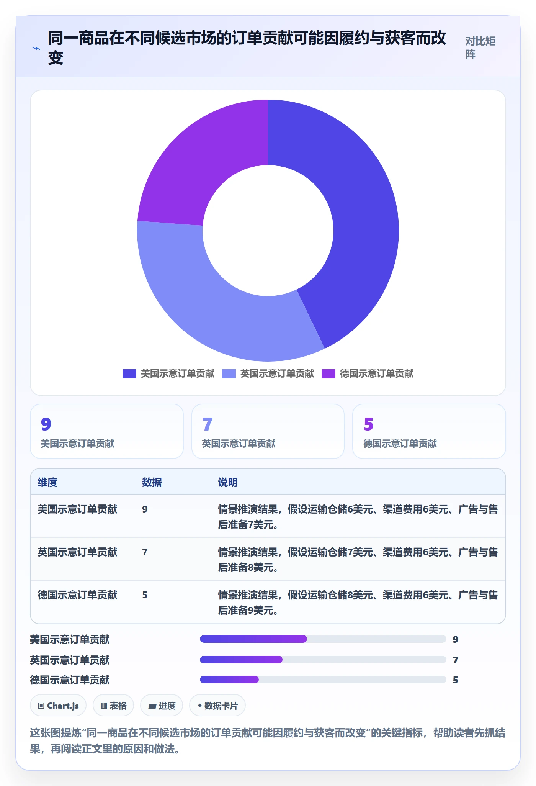
Task: Click the 美国示意订单贡献 progress bar label
Action: 70,639
